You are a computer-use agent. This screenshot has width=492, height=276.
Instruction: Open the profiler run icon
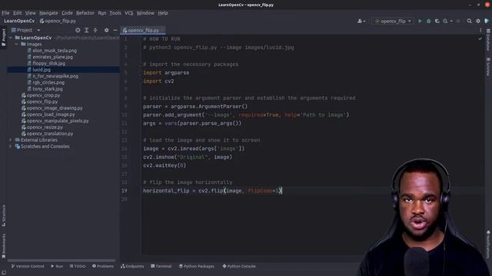pos(445,21)
